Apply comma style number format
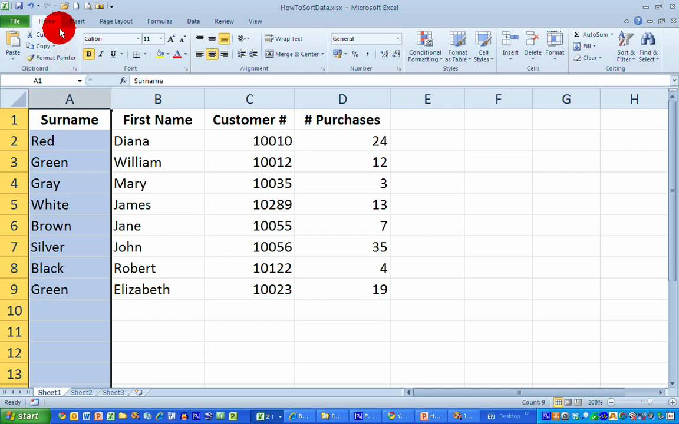Viewport: 679px width, 424px height. (x=368, y=54)
